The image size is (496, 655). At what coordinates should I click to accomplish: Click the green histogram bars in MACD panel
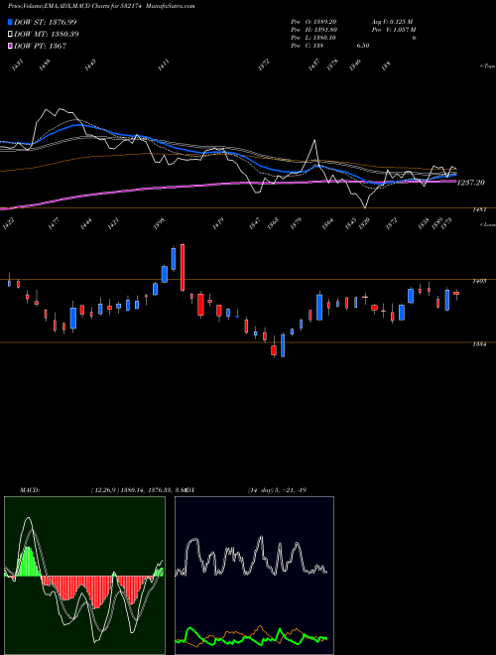[29, 562]
